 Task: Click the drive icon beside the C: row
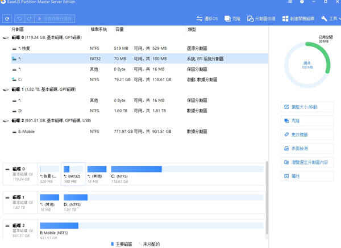14,79
